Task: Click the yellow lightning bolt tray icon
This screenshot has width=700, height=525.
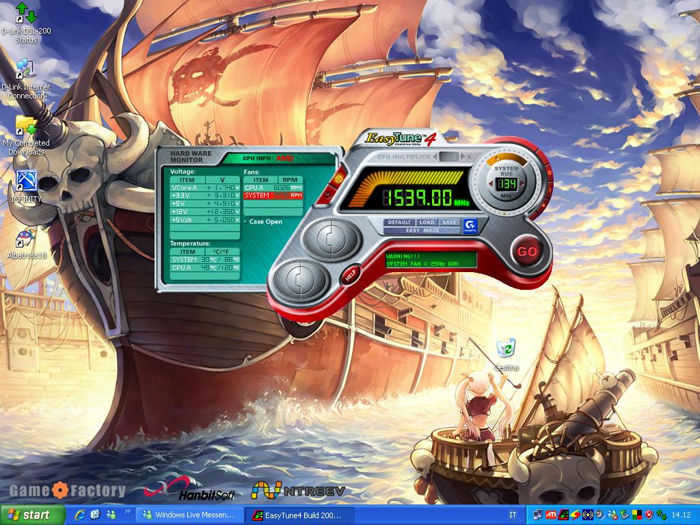Action: [x=576, y=515]
